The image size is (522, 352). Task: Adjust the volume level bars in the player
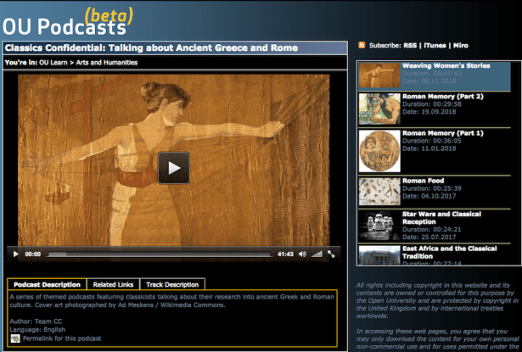point(318,254)
